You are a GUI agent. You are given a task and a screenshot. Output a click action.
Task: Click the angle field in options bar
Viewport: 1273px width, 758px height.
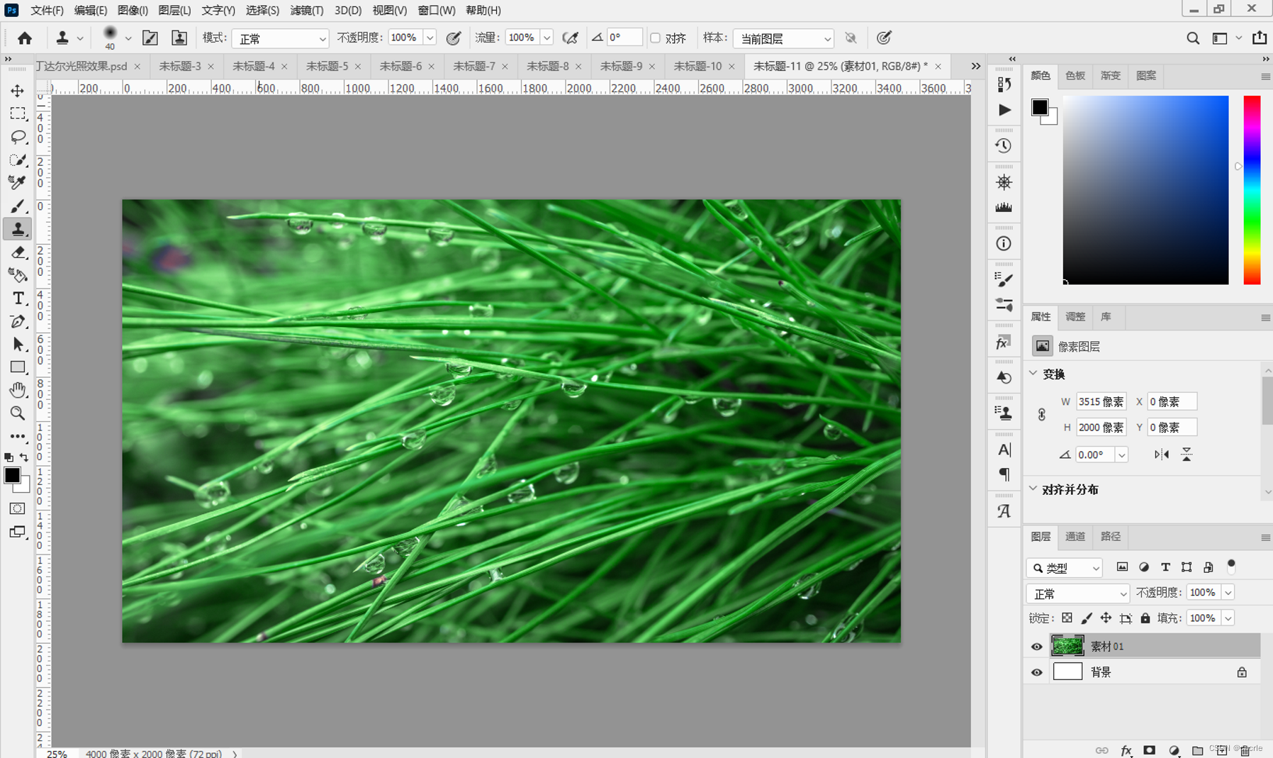pyautogui.click(x=624, y=38)
